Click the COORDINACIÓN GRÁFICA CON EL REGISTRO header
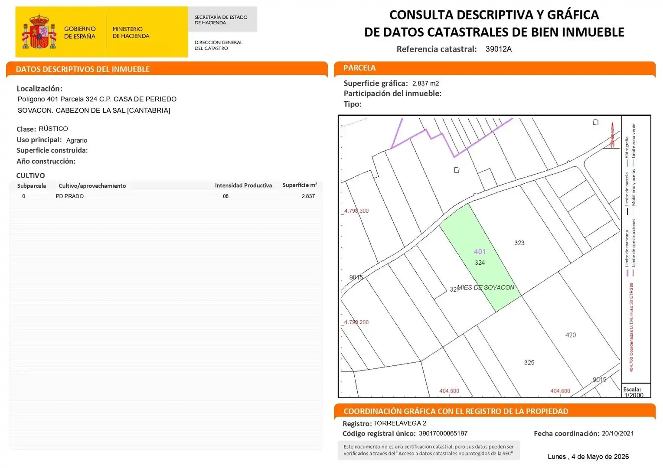The image size is (663, 468). (456, 411)
